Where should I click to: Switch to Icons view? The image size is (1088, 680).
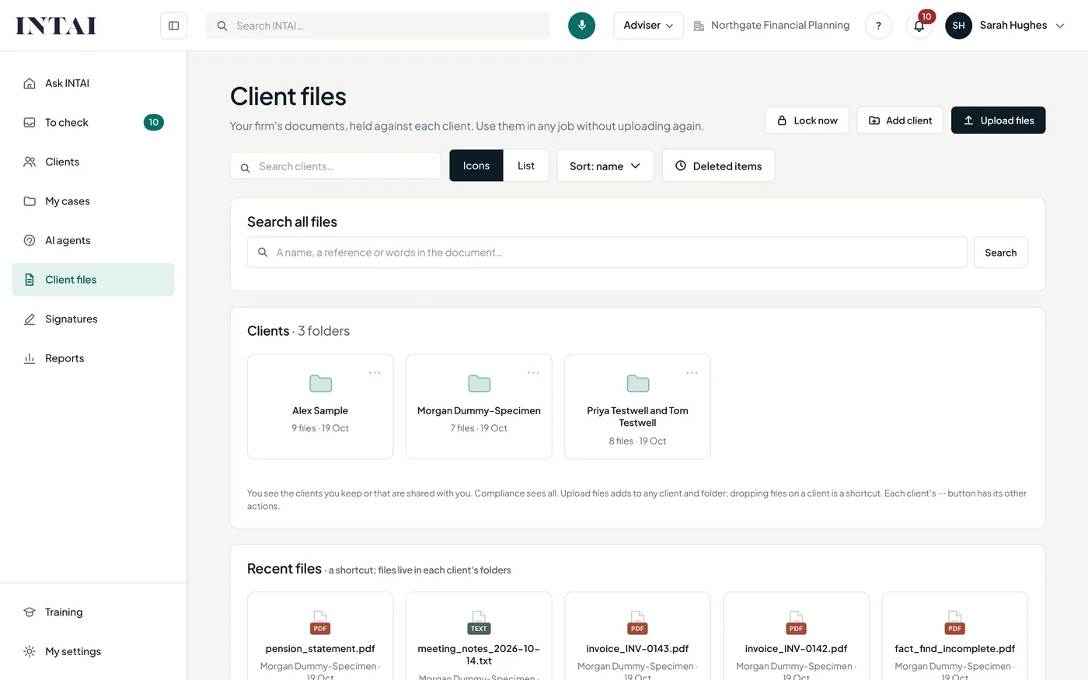[x=476, y=166]
